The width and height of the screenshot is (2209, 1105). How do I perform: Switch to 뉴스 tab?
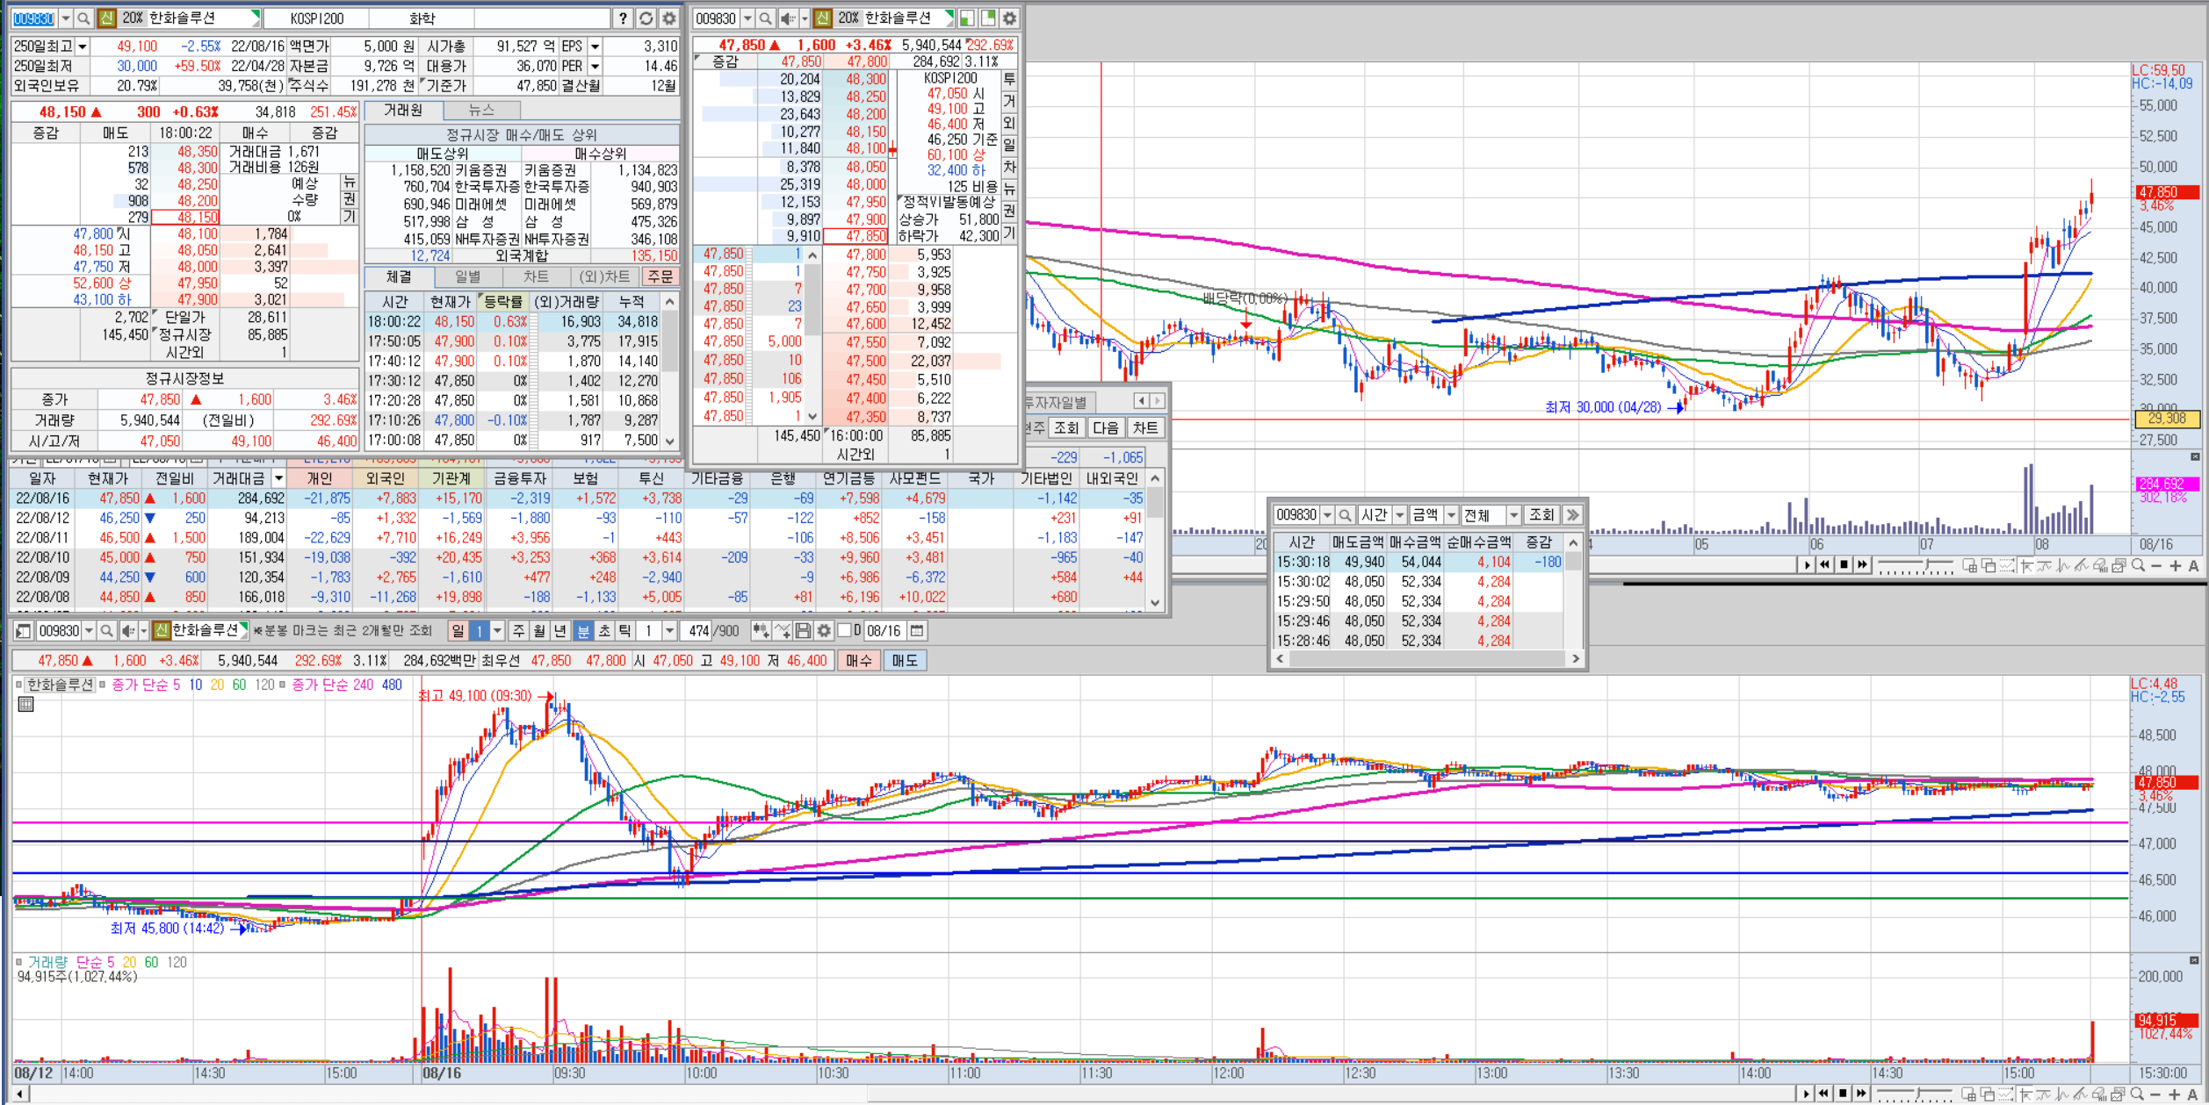point(481,110)
